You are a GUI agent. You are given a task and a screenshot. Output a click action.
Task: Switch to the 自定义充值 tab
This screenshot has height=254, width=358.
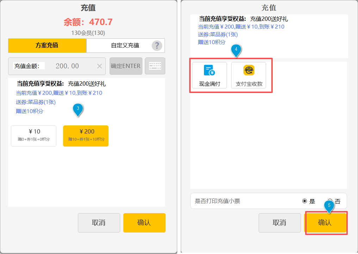tap(125, 45)
